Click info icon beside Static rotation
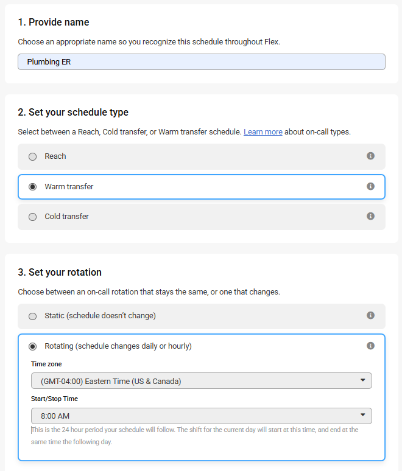Image resolution: width=402 pixels, height=471 pixels. [x=370, y=316]
